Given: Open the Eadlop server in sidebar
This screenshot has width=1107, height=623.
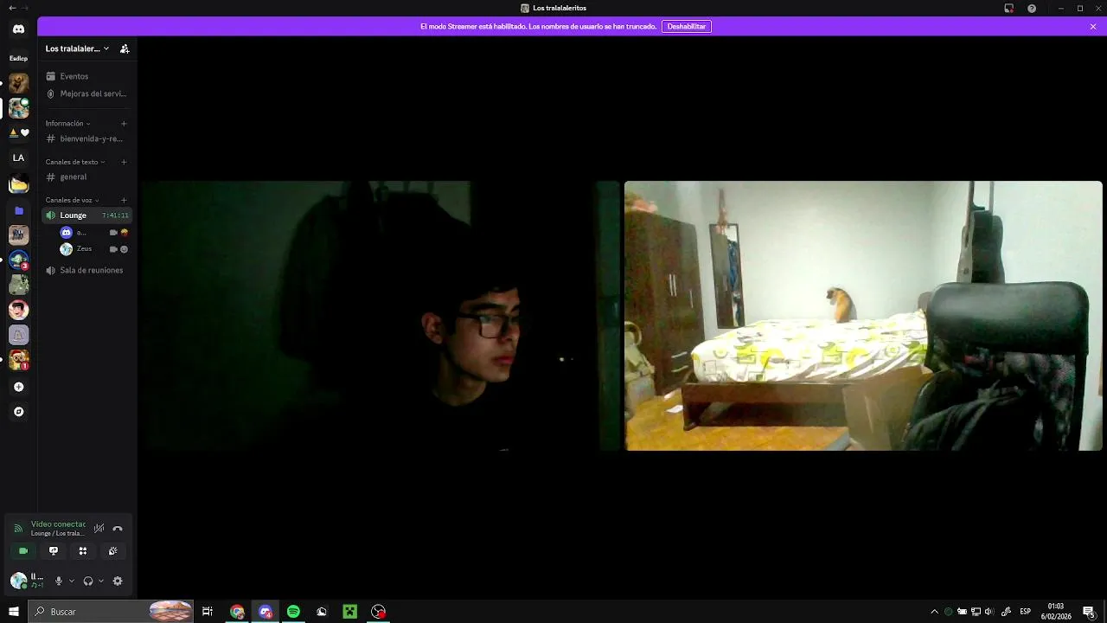Looking at the screenshot, I should [x=18, y=58].
